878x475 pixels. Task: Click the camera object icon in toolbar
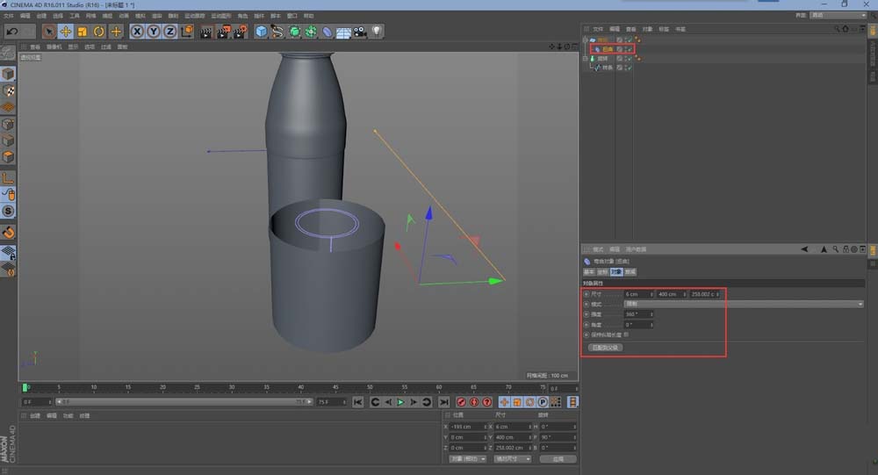tap(360, 32)
